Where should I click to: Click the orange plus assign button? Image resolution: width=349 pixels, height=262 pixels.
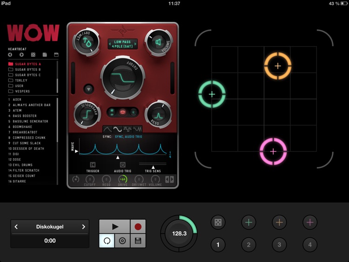tap(279, 222)
